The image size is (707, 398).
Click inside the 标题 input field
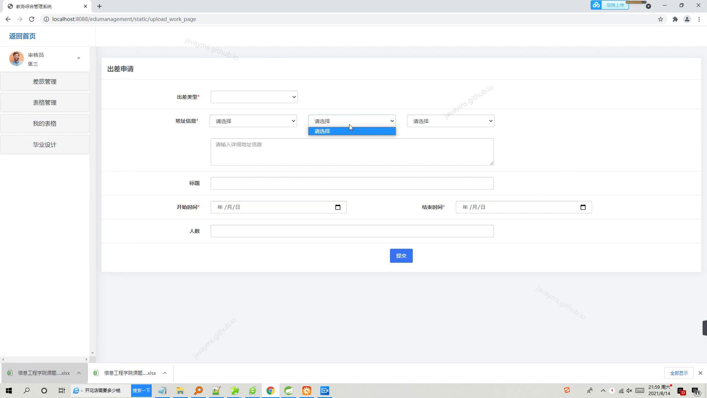[352, 183]
